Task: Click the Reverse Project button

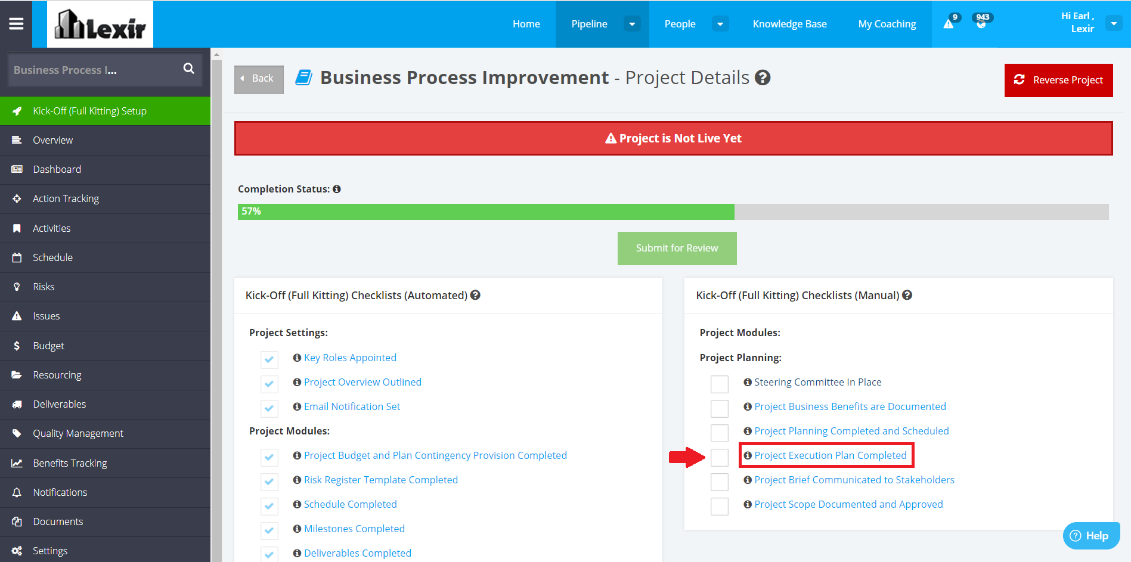Action: pyautogui.click(x=1058, y=80)
